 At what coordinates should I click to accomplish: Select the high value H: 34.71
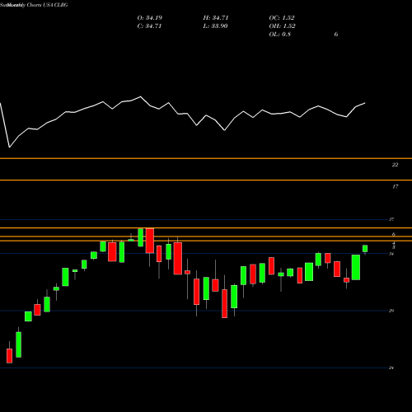tap(216, 18)
